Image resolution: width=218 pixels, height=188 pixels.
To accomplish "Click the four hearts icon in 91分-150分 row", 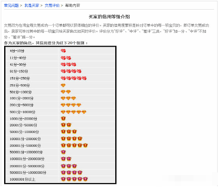I will 71,71.
